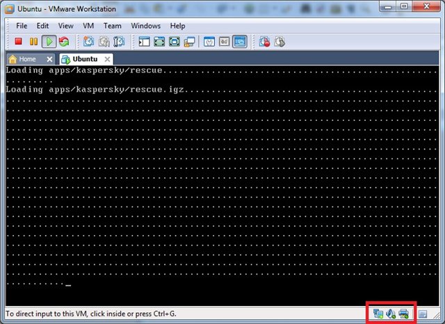
Task: Suspend the virtual machine with pause button
Action: pos(34,42)
